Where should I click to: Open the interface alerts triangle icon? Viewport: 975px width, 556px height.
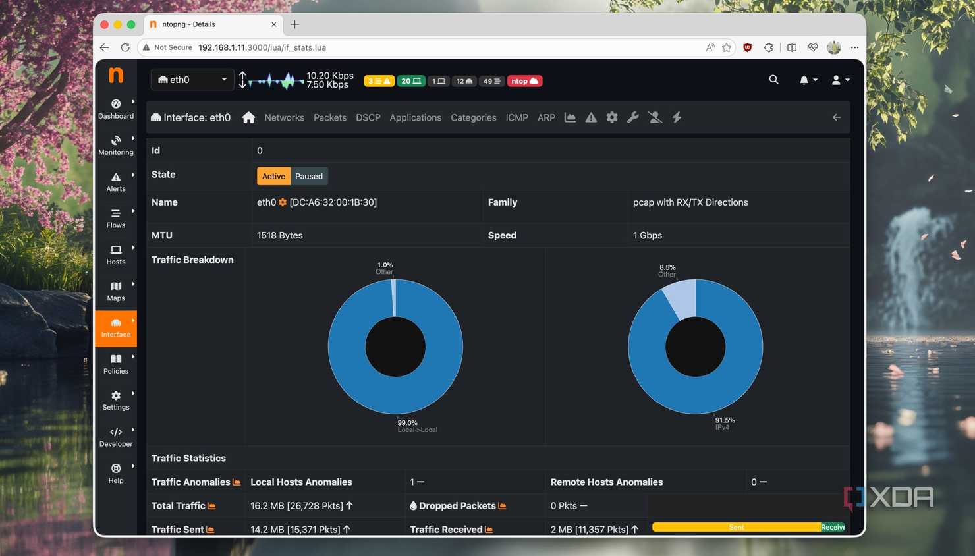point(591,117)
